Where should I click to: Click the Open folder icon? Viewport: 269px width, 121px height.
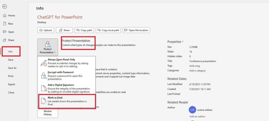(5, 32)
